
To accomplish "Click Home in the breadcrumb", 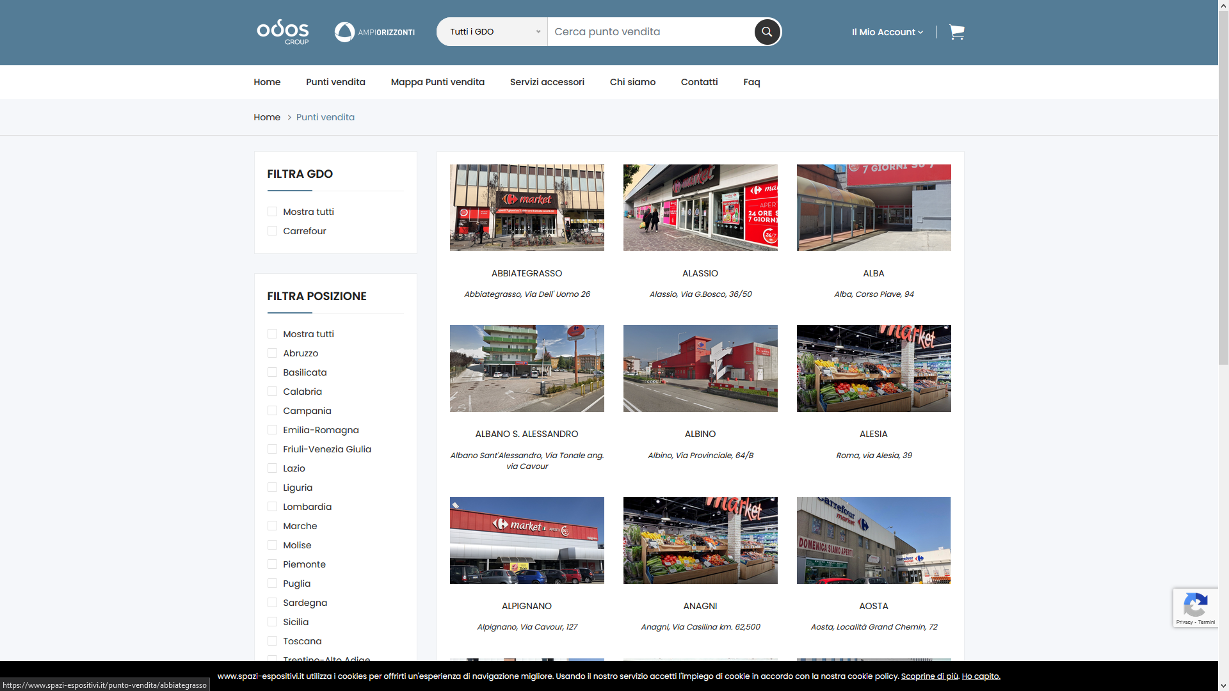I will (267, 117).
